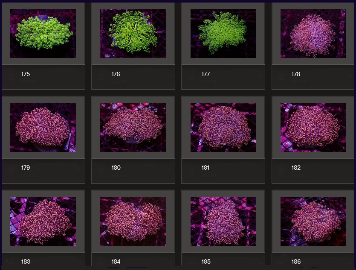Open the green coral thumbnail for image 175
This screenshot has height=270, width=356.
(43, 33)
